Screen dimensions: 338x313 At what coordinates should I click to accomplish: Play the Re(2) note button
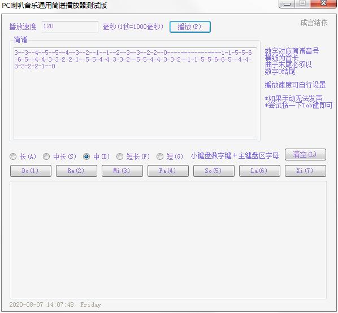[x=76, y=171]
